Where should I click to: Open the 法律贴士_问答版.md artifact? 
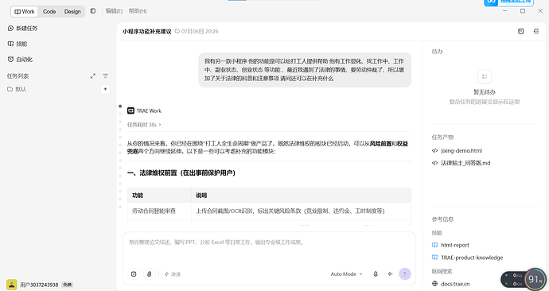(461, 163)
